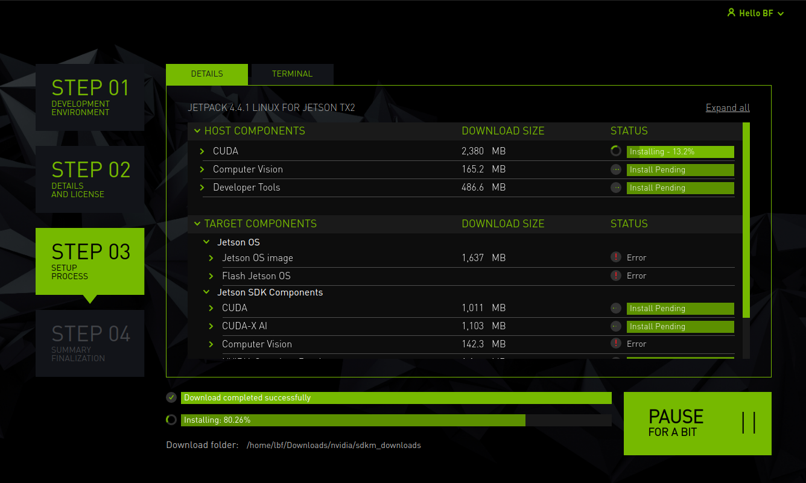
Task: Click the pending icon for Developer Tools
Action: click(616, 188)
